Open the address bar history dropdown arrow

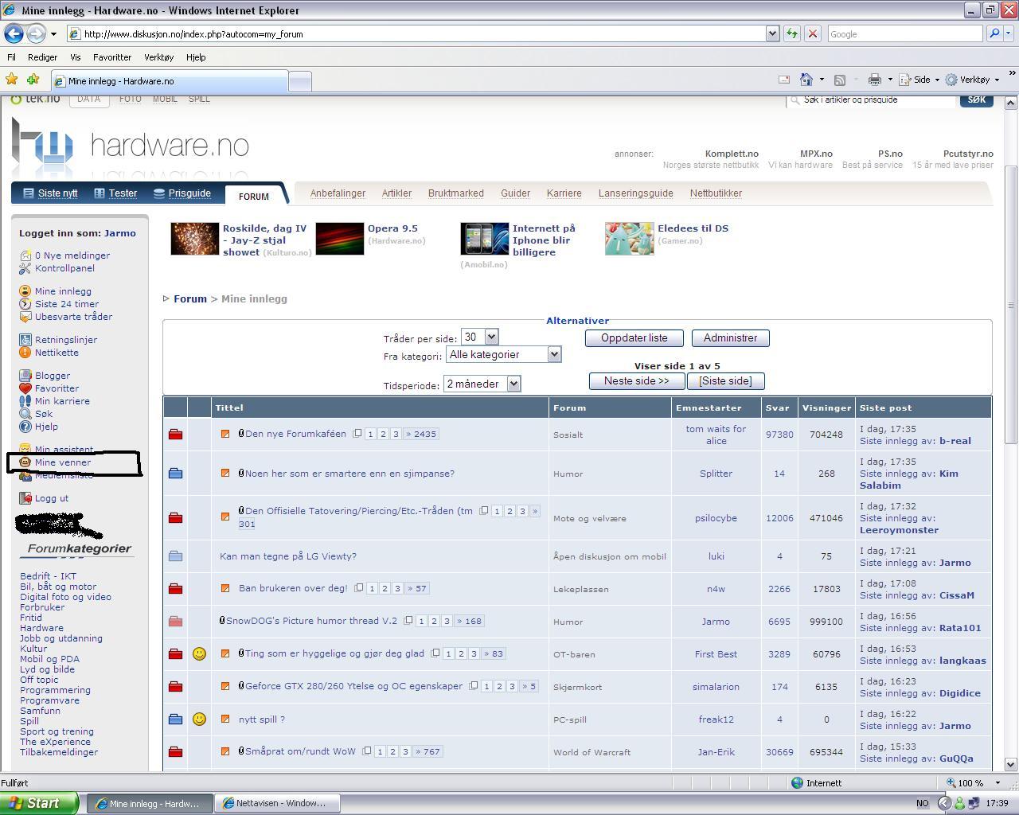click(771, 33)
